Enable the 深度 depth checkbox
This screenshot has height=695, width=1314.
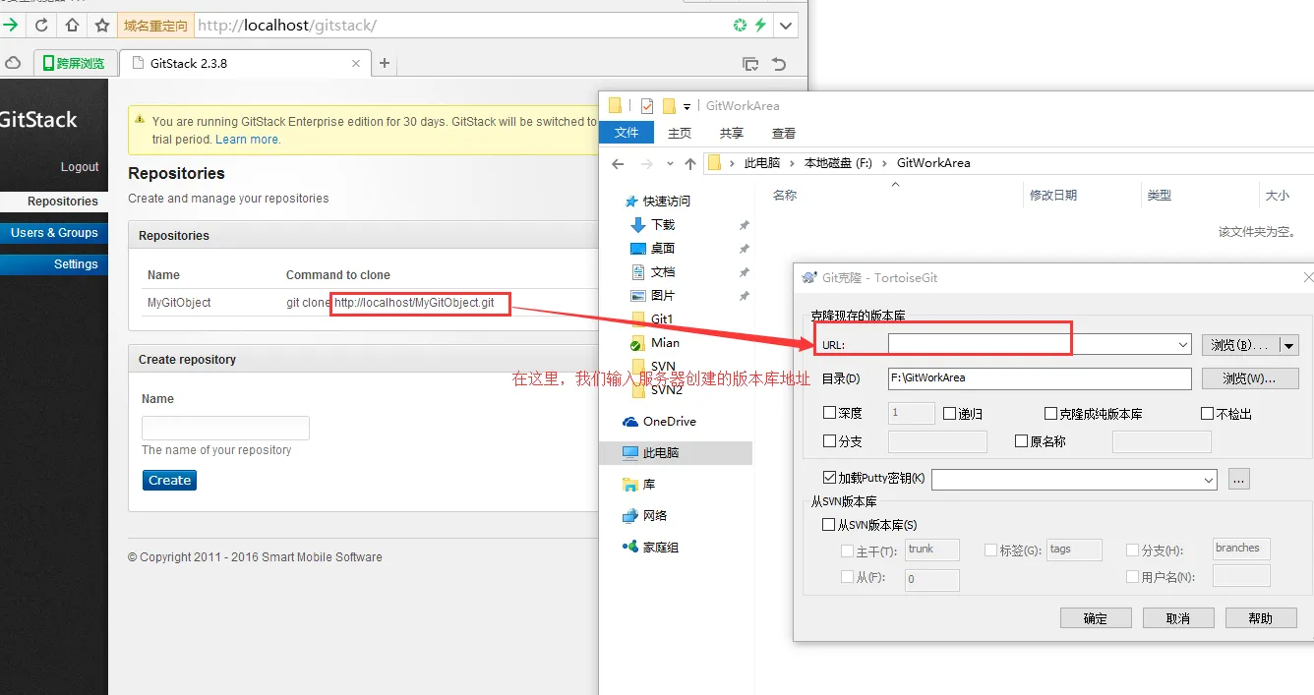(x=829, y=413)
